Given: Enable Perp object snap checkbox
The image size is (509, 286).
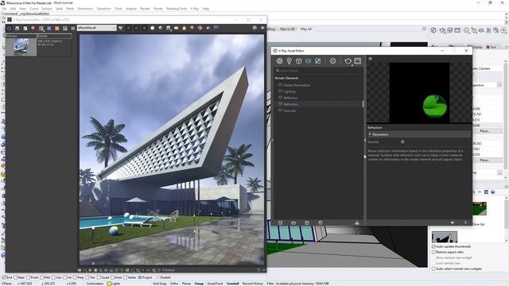Looking at the screenshot, I should [x=76, y=277].
